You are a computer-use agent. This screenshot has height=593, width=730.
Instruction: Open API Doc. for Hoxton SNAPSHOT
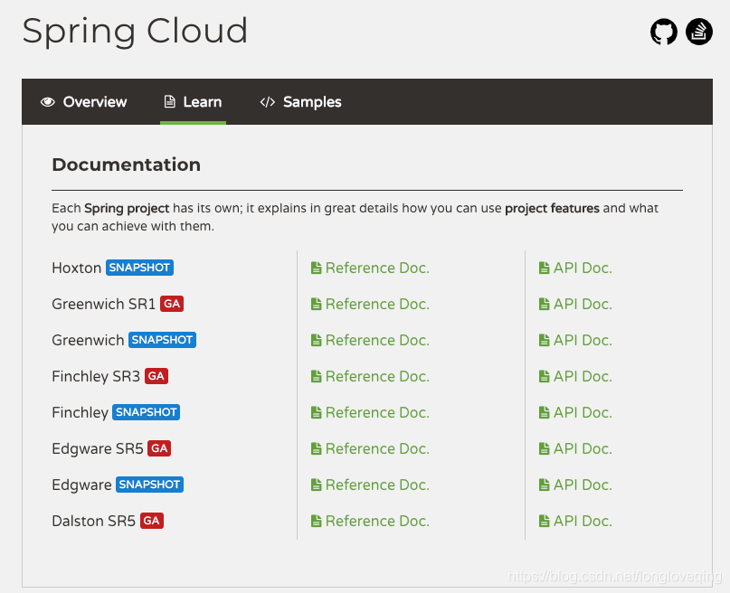click(575, 268)
